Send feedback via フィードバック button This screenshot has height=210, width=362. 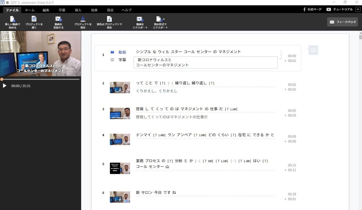[342, 22]
